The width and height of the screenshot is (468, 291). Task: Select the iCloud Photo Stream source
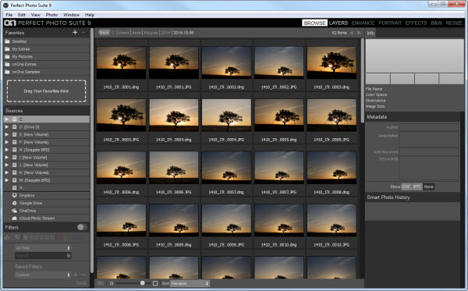click(x=46, y=218)
